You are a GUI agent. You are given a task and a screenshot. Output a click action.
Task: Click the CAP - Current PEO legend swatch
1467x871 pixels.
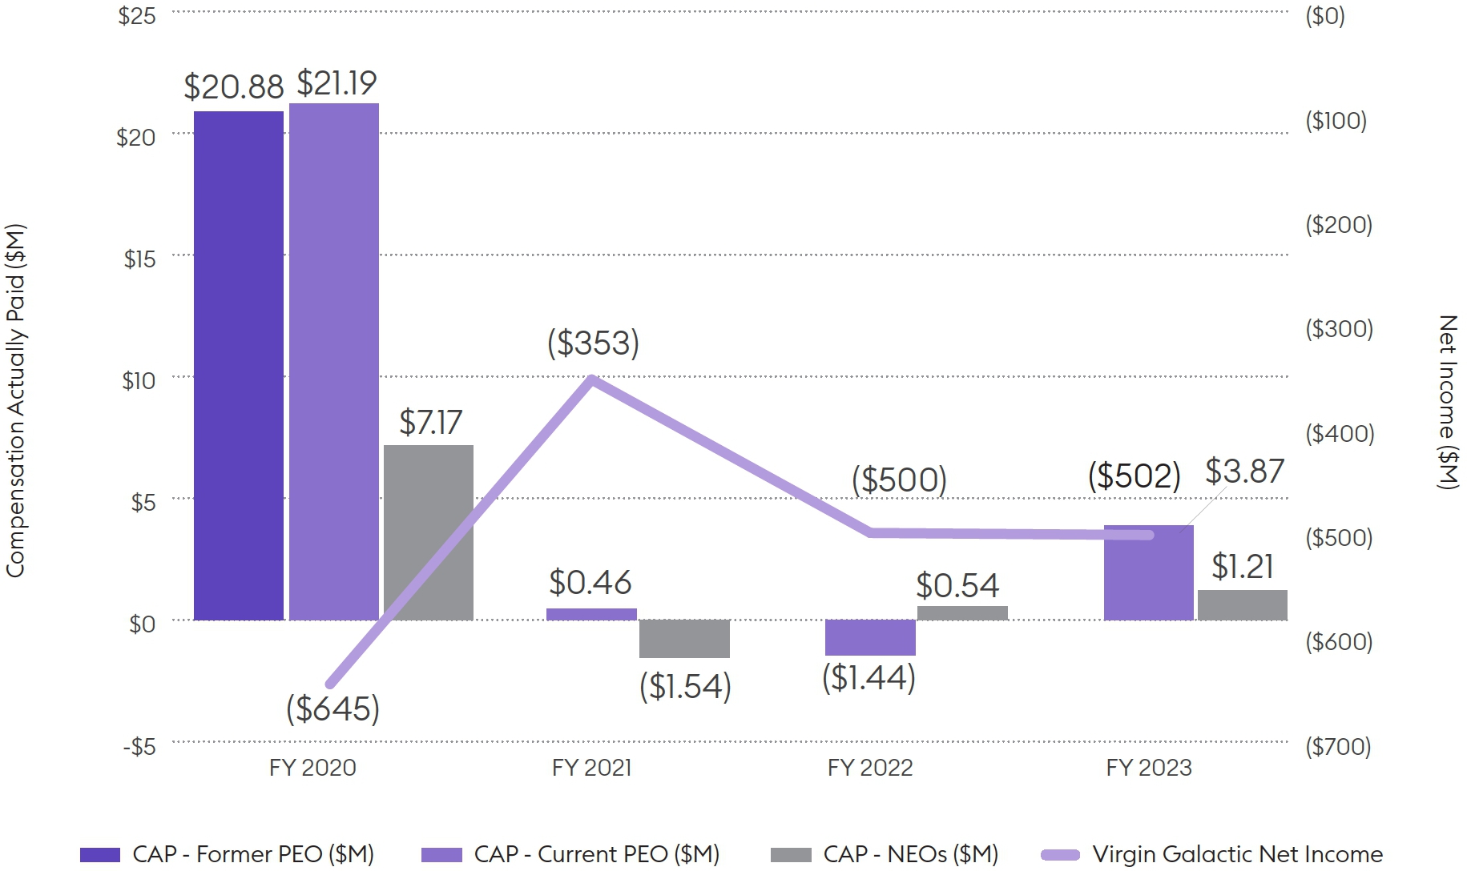441,855
